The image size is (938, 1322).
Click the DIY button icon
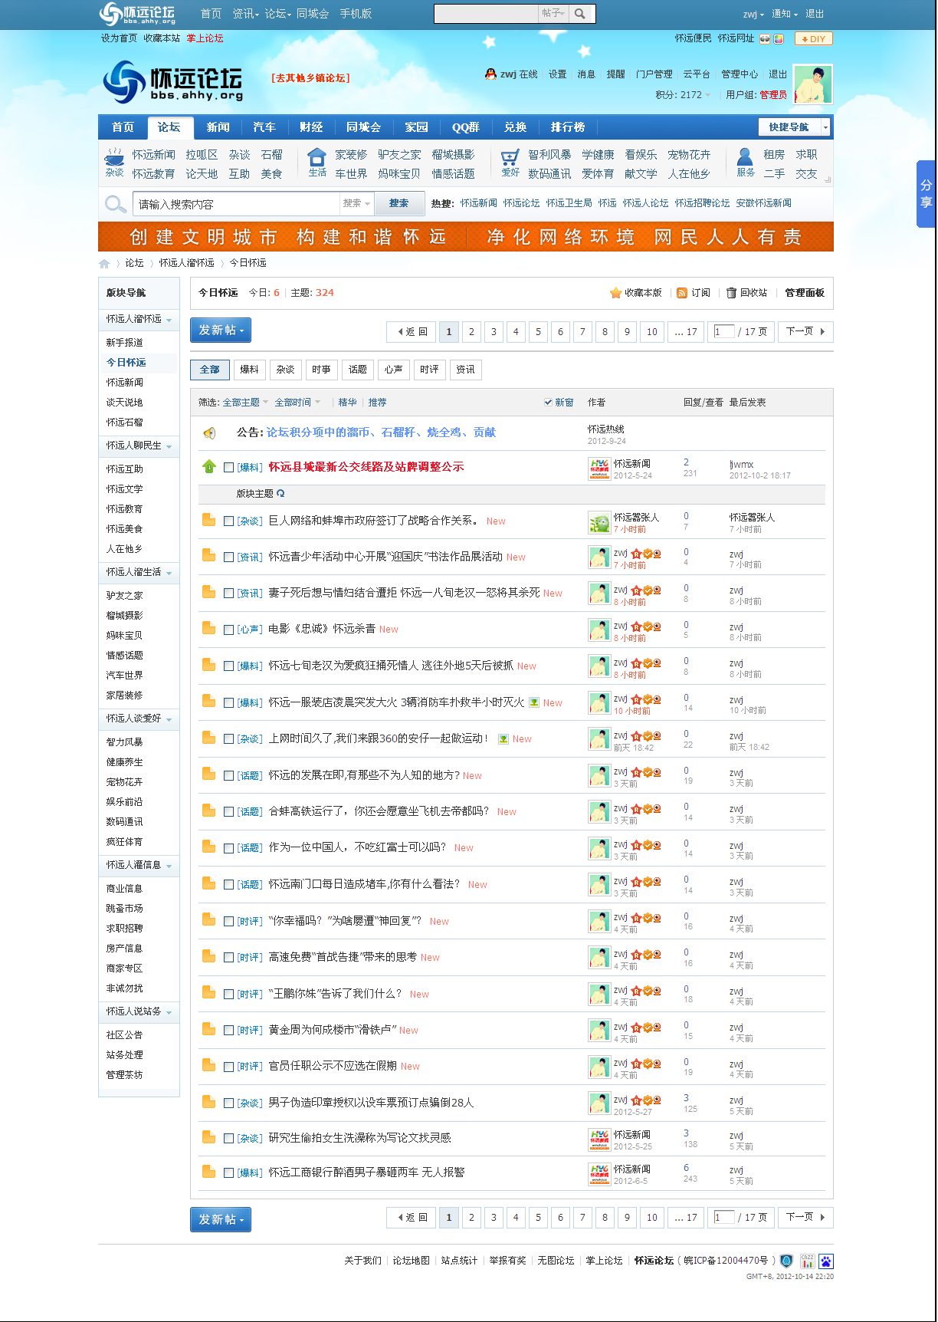click(x=814, y=39)
